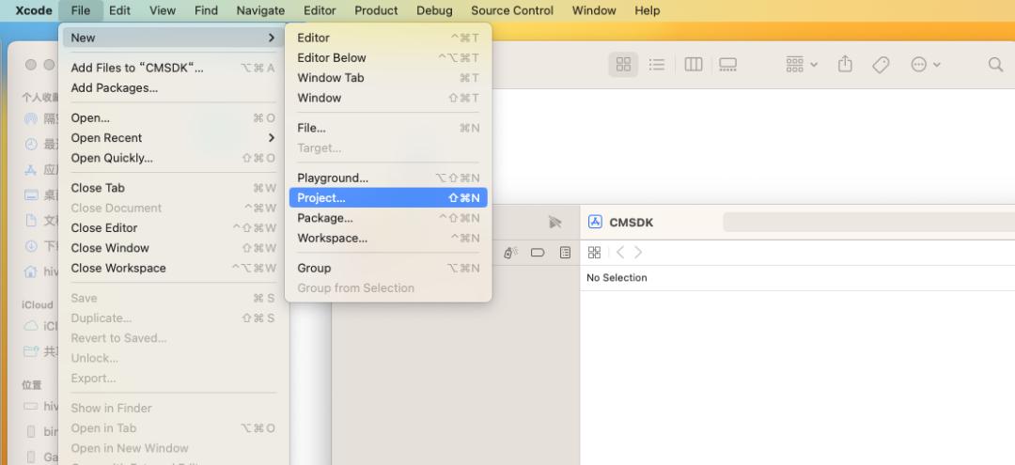This screenshot has width=1015, height=465.
Task: Open the Help menu
Action: pos(648,10)
